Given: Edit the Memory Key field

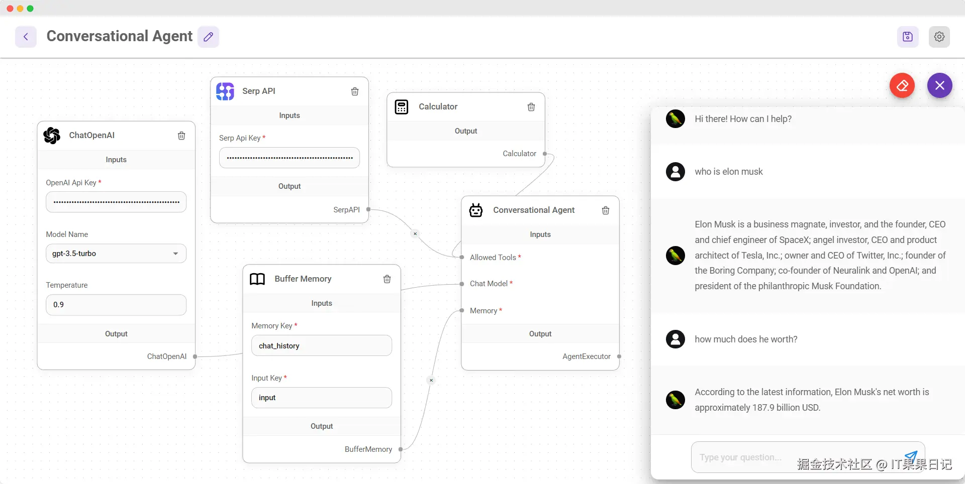Looking at the screenshot, I should click(322, 346).
